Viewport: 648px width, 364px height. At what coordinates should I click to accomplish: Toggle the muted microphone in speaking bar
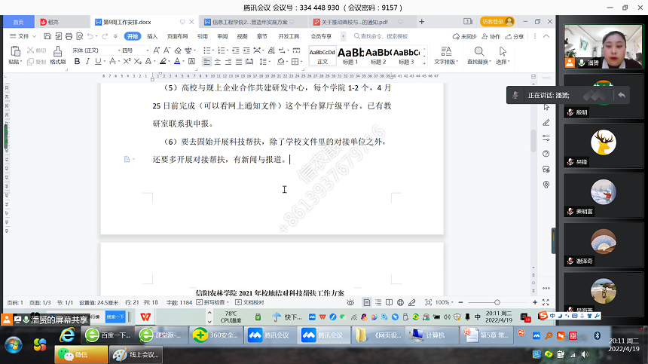(515, 95)
